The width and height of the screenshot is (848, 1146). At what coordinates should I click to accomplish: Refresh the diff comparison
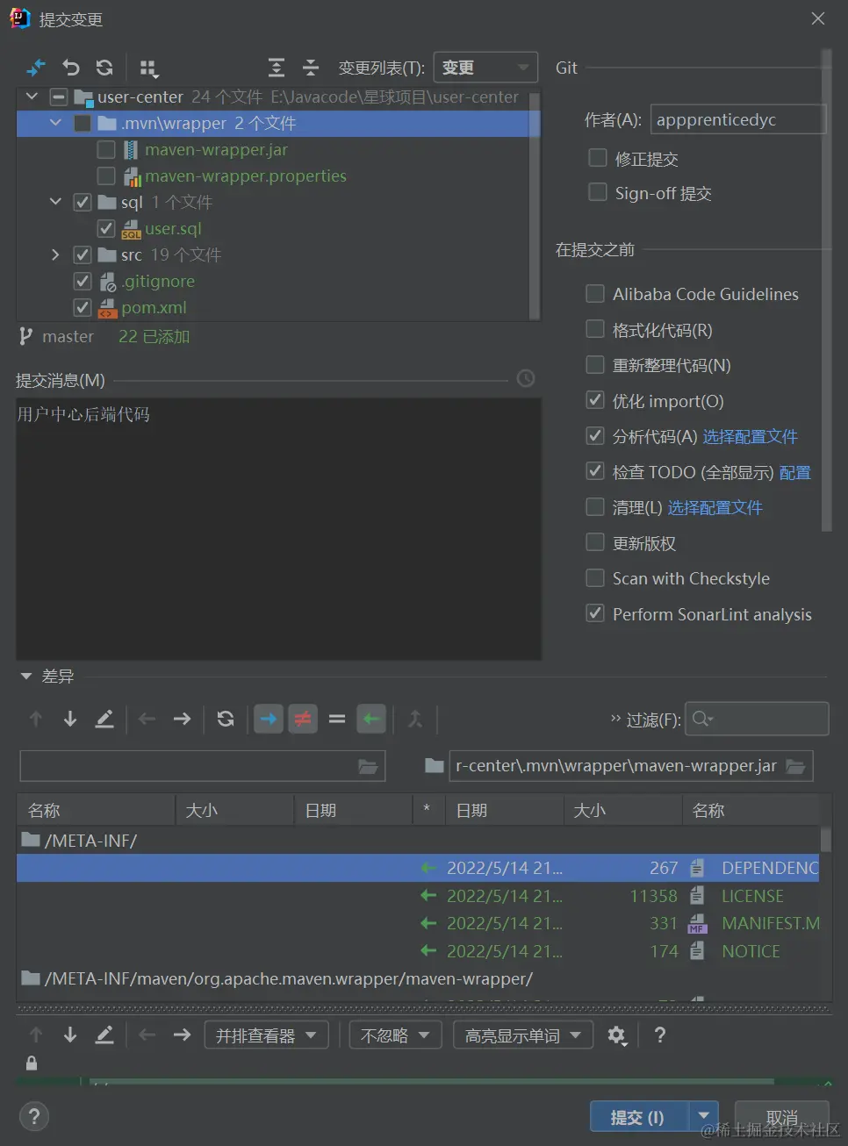click(x=226, y=719)
